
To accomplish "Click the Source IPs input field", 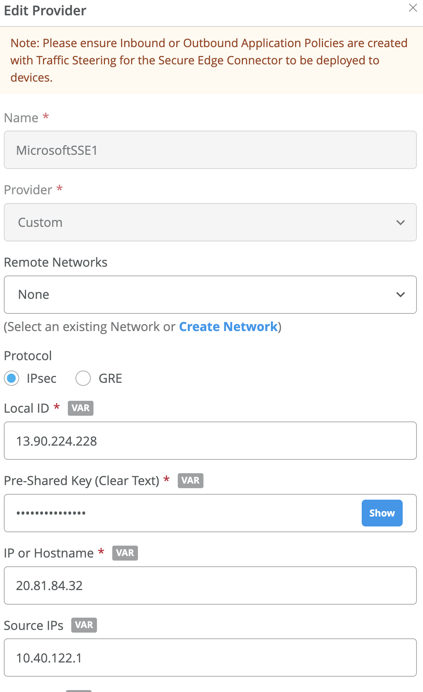I will click(210, 658).
